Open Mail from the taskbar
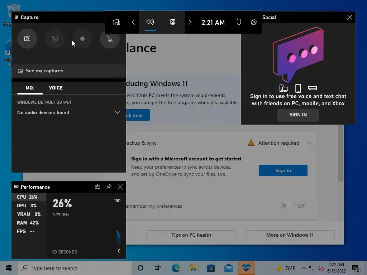This screenshot has width=367, height=275. pyautogui.click(x=228, y=268)
